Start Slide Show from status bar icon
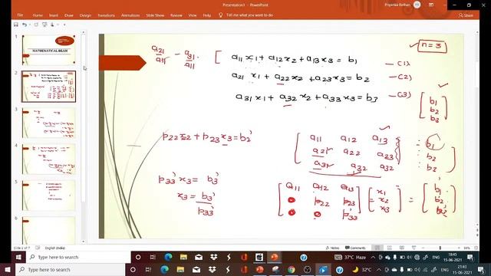491x276 pixels. [414, 248]
